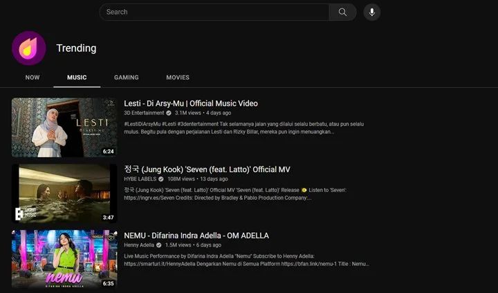Focus the Search input field
The height and width of the screenshot is (293, 498).
(214, 12)
